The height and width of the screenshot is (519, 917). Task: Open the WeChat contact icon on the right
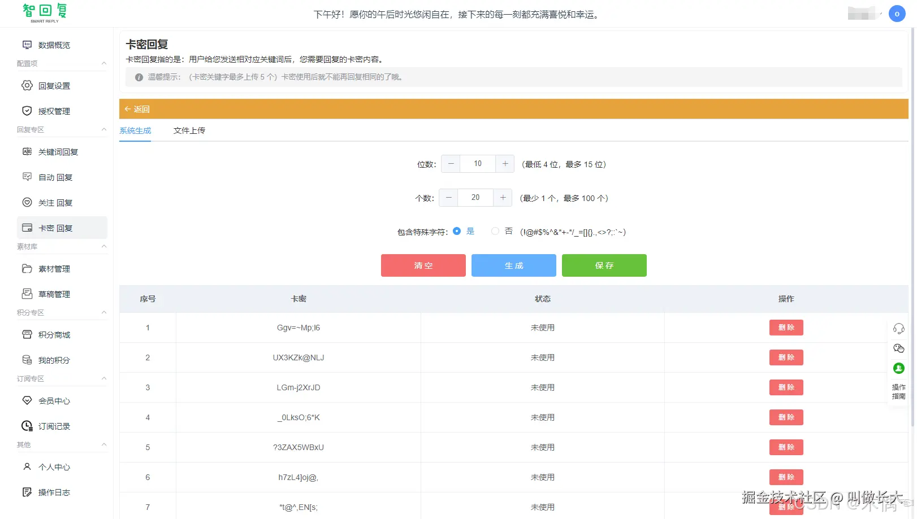[899, 348]
